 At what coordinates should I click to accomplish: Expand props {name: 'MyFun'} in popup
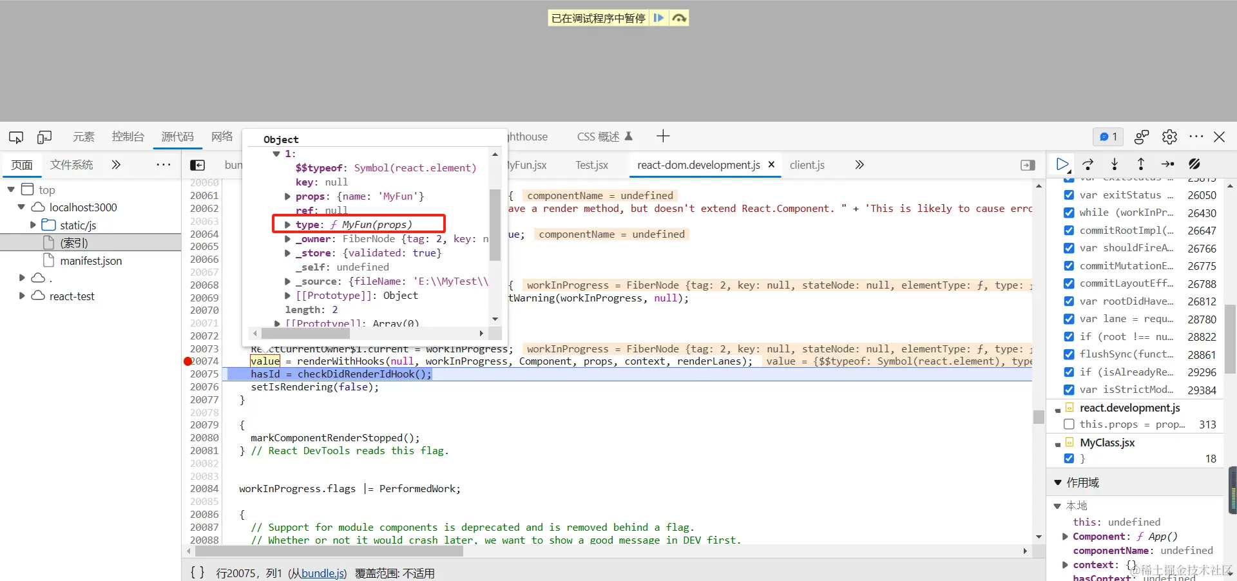point(287,196)
